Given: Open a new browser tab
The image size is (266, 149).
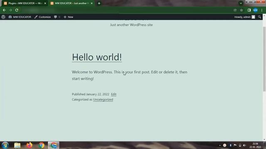Looking at the screenshot, I should (x=99, y=3).
